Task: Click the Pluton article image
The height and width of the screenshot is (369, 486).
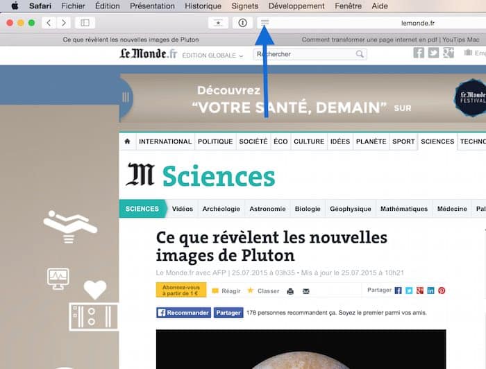Action: (x=301, y=349)
